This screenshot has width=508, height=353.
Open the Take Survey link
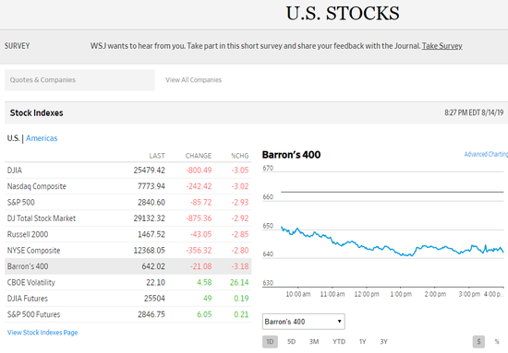click(441, 46)
